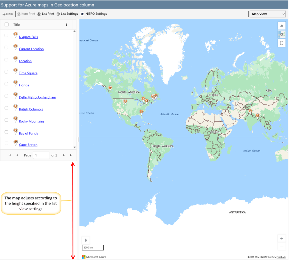
Task: Click the page number input field
Action: click(x=41, y=155)
